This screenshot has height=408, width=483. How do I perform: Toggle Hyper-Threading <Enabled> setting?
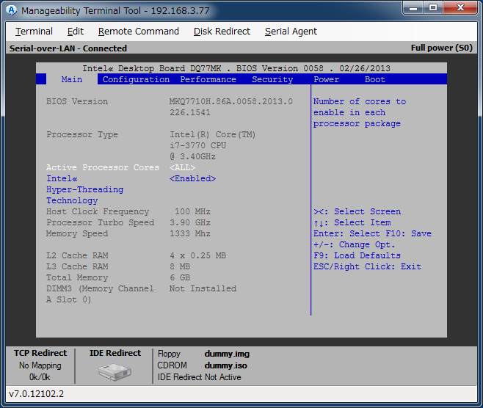[x=192, y=178]
